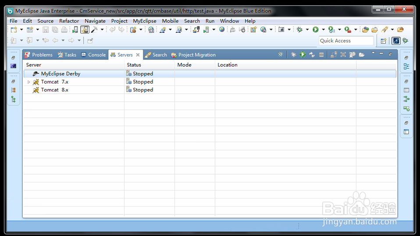This screenshot has width=420, height=236.
Task: Click the property table view icon in right trim
Action: pyautogui.click(x=406, y=90)
